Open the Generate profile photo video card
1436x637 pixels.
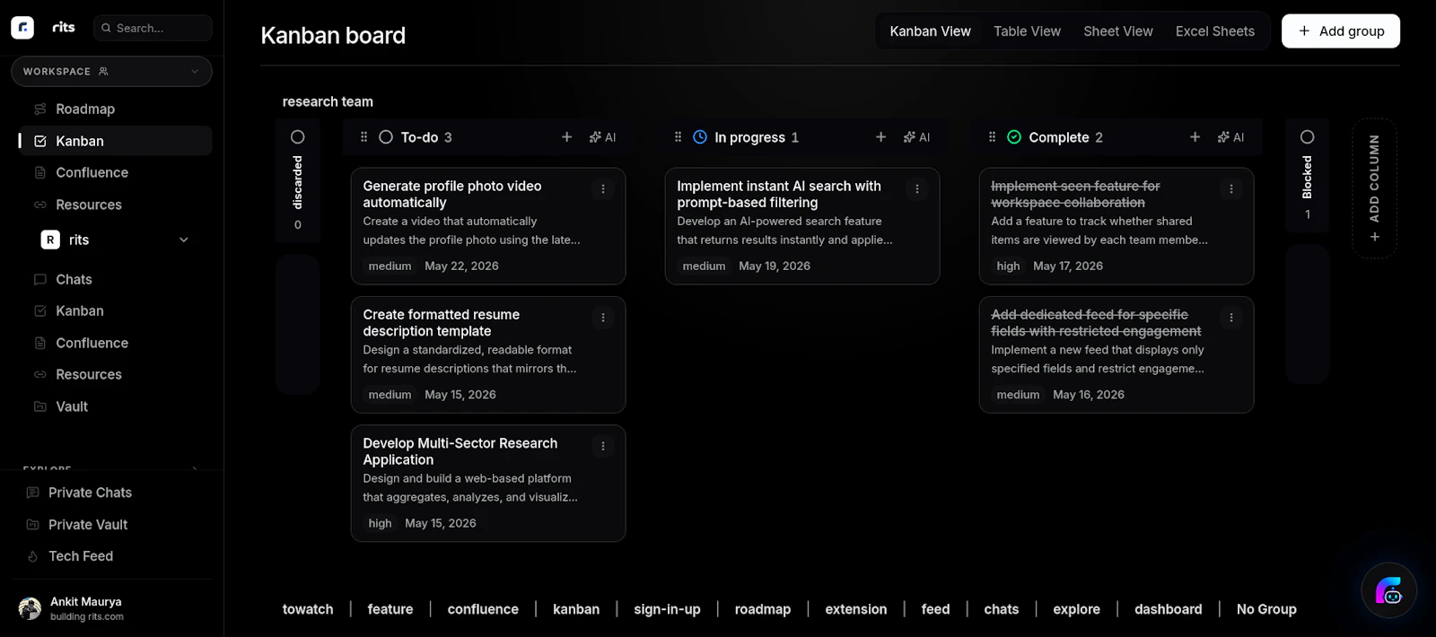487,226
